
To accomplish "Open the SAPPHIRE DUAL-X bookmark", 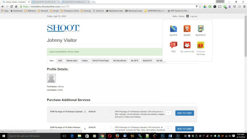I will [155, 11].
